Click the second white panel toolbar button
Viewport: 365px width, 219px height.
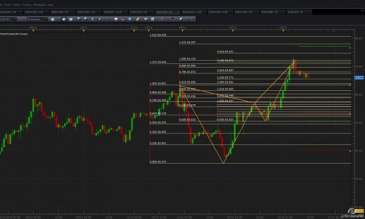pos(71,19)
